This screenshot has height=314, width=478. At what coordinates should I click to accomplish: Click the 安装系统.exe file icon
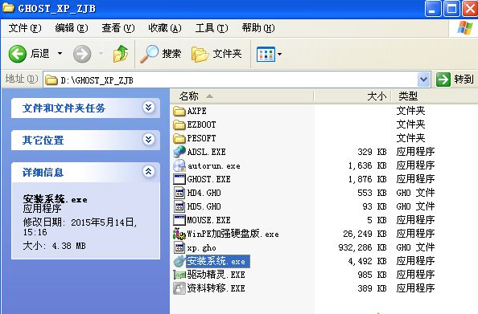(x=179, y=261)
